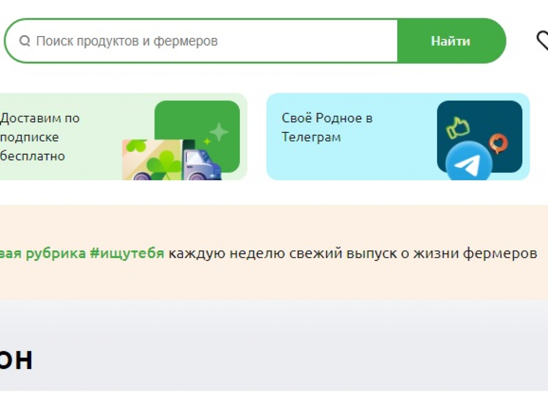Image resolution: width=548 pixels, height=407 pixels.
Task: Click the green thumbs-up icon
Action: coord(458,128)
